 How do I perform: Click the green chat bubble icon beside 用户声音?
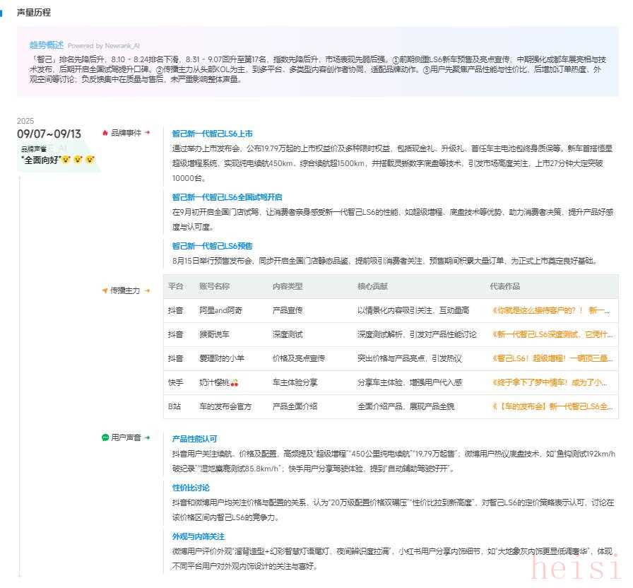[105, 437]
